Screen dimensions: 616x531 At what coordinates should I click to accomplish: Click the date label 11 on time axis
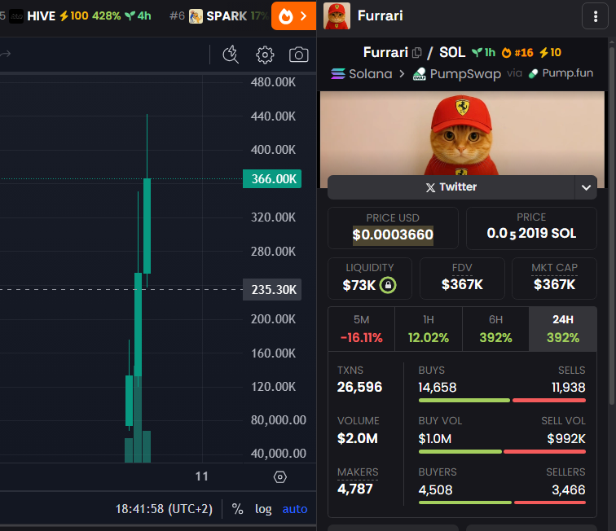click(201, 476)
